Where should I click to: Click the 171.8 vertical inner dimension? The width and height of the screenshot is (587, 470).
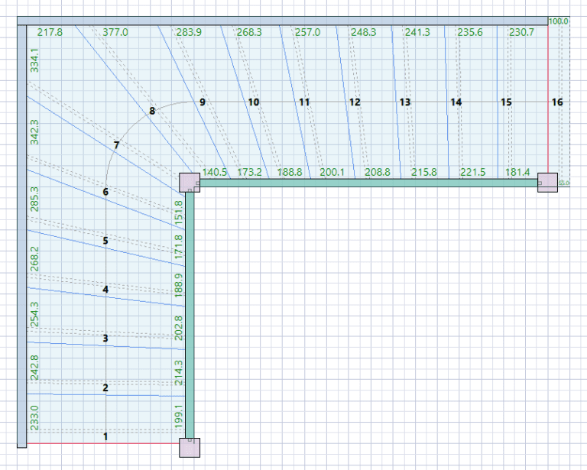pos(179,247)
